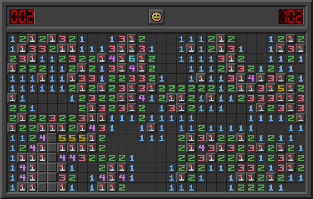Click the blue 1 in the bottom-left corner
Screen dimensions: 313x199
[x=13, y=187]
